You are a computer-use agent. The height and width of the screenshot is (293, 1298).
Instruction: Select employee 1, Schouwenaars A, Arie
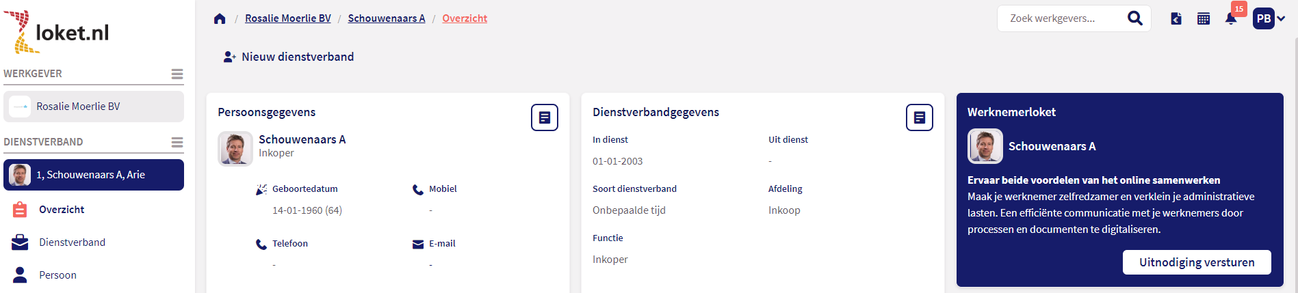click(x=94, y=175)
